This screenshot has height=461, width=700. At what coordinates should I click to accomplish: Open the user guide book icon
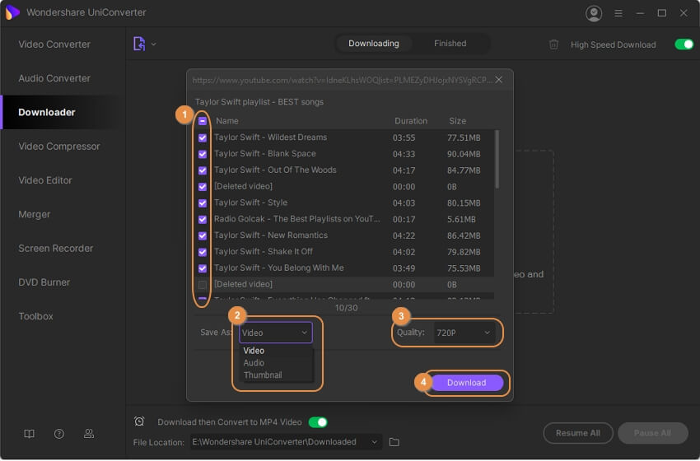(x=30, y=434)
